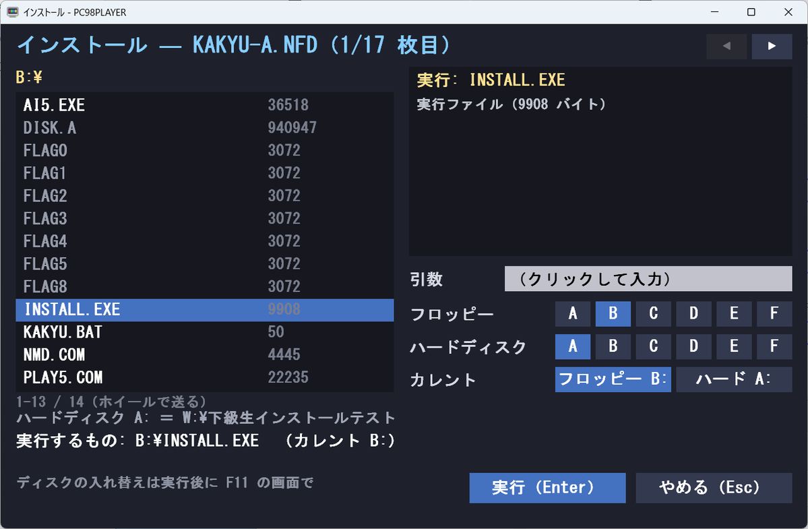Select hard disk drive A
Image resolution: width=808 pixels, height=529 pixels.
[573, 346]
